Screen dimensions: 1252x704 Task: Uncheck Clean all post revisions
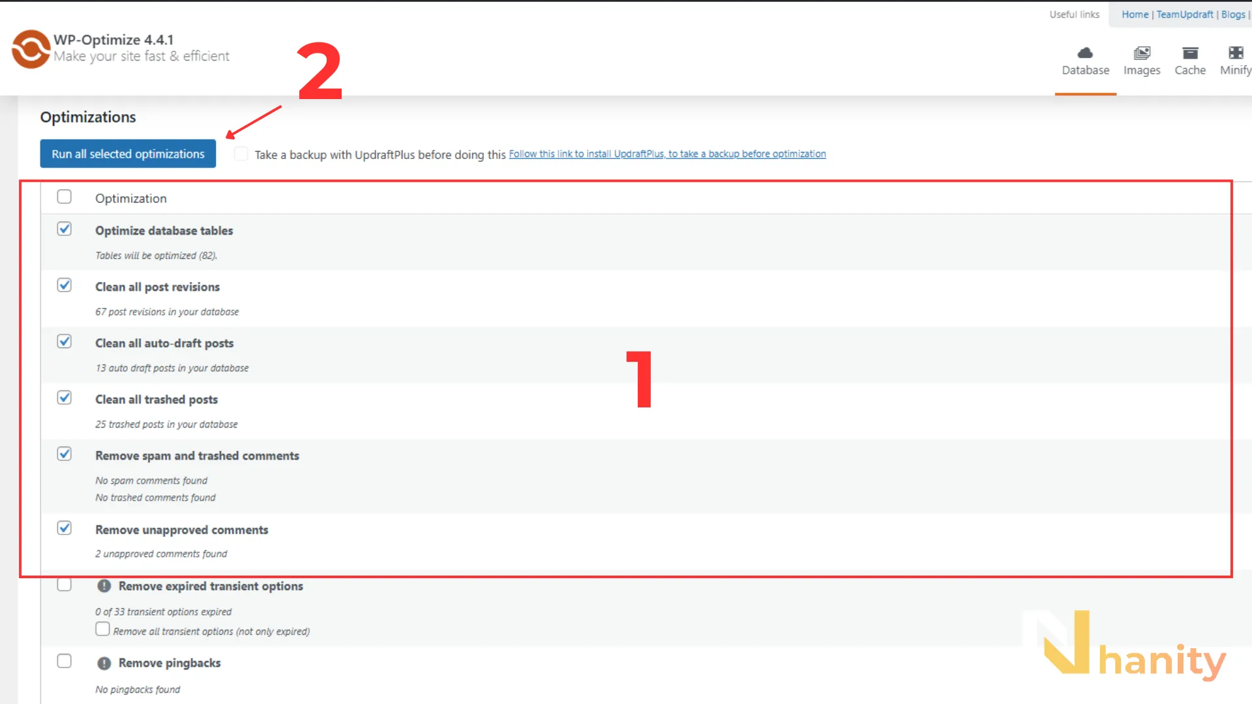tap(64, 285)
